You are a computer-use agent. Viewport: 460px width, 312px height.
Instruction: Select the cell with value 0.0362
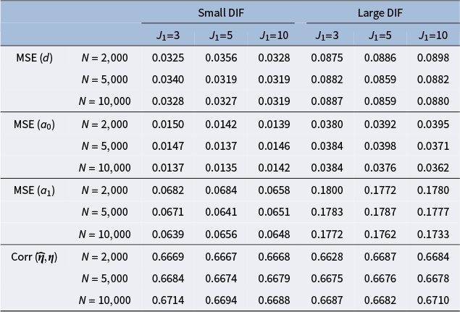coord(432,167)
